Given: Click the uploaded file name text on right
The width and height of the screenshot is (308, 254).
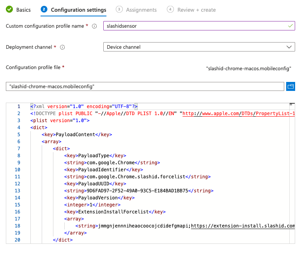Looking at the screenshot, I should pos(248,69).
